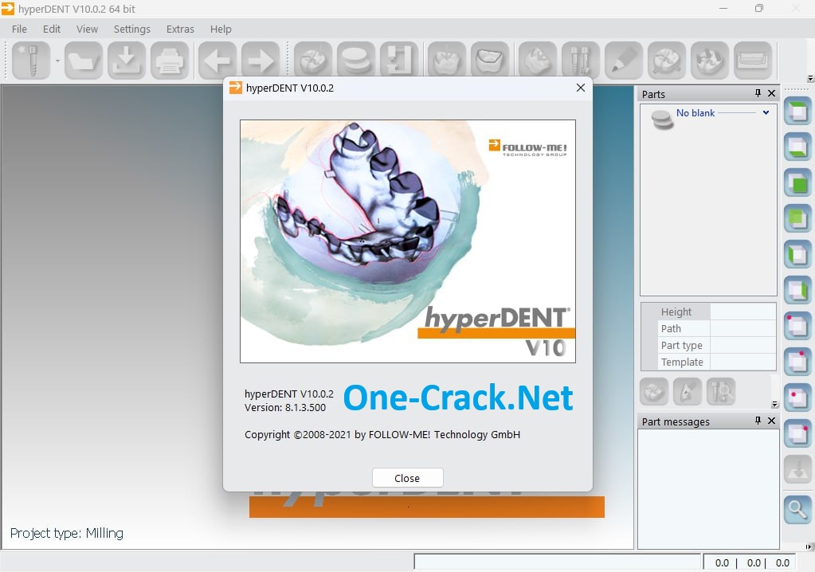Click the Close button in the about dialog
This screenshot has width=815, height=572.
pyautogui.click(x=407, y=478)
